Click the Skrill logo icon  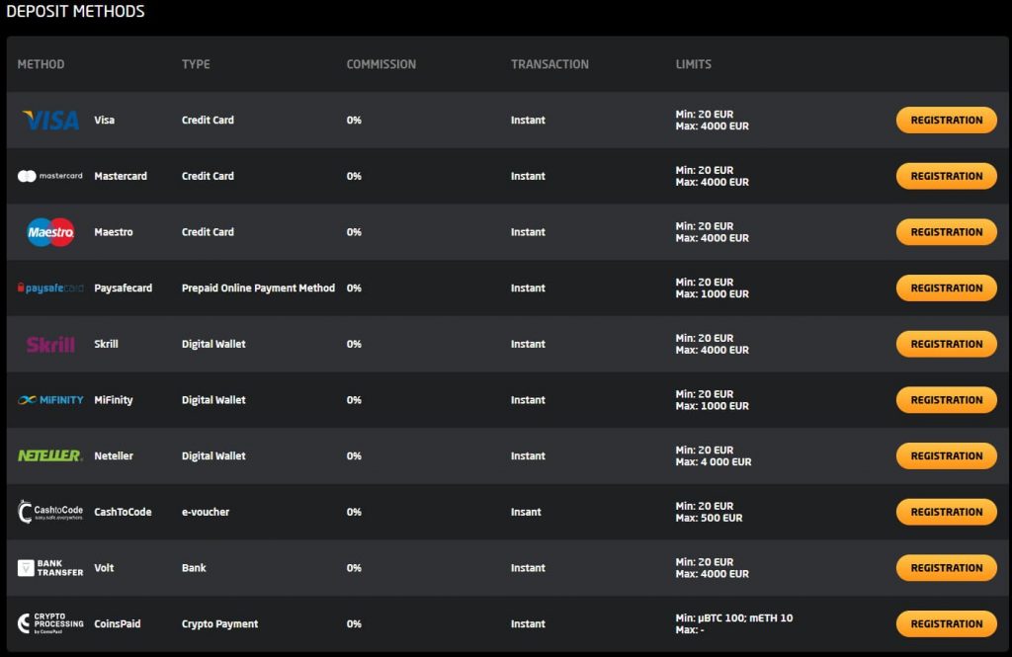50,344
